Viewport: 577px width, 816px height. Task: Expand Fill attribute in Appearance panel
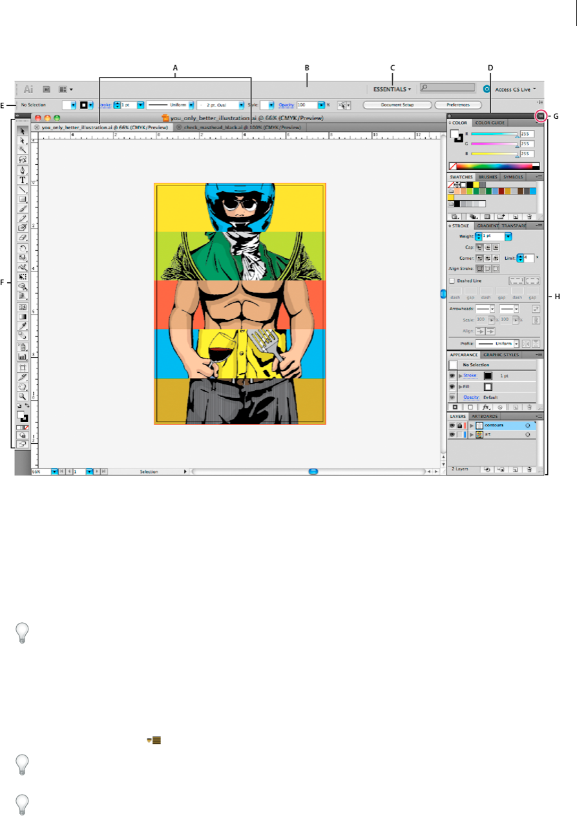click(x=460, y=386)
